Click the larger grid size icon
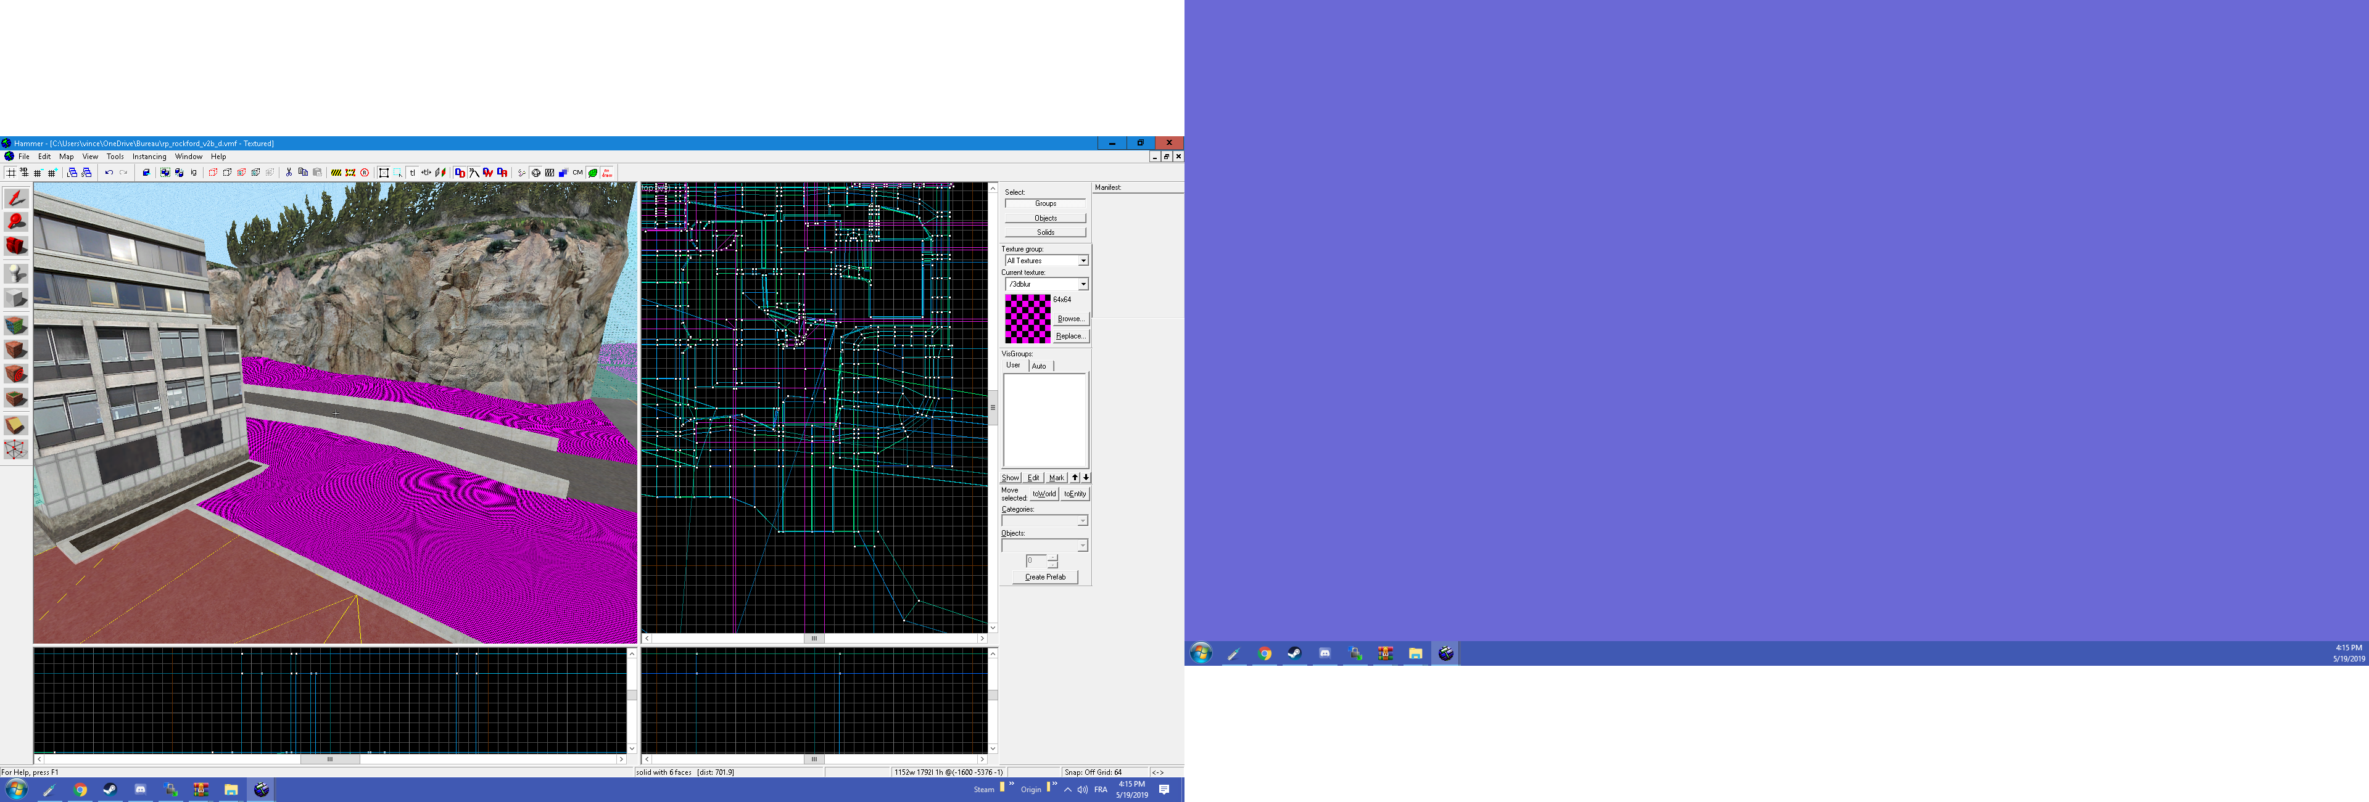 52,173
